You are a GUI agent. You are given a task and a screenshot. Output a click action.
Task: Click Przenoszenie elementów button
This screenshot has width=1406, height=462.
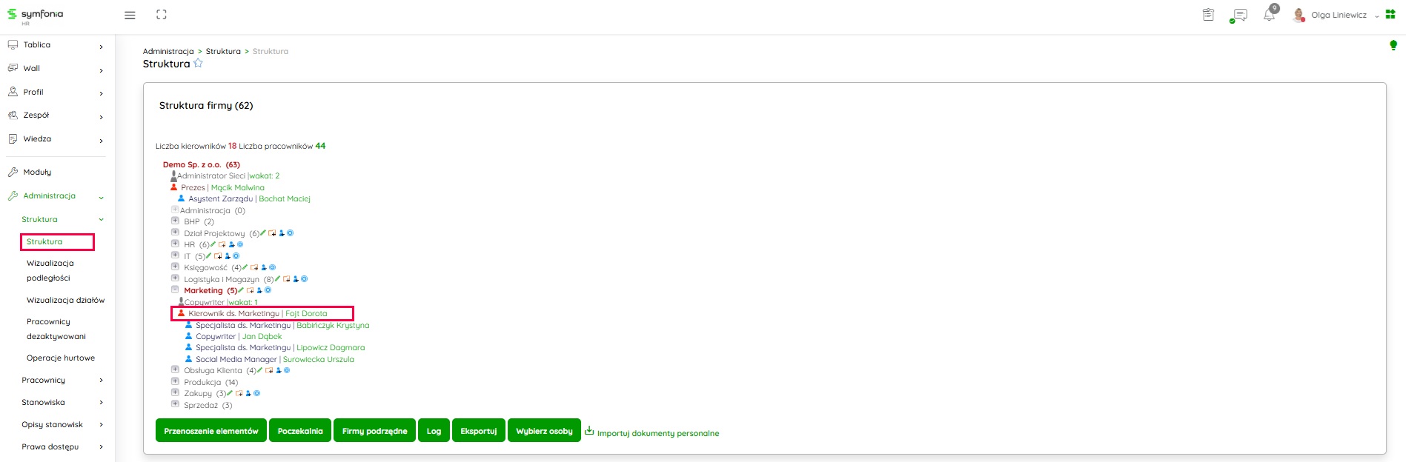point(211,431)
